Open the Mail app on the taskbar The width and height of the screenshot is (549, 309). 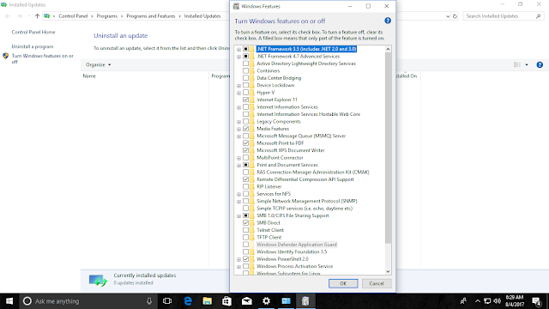247,301
